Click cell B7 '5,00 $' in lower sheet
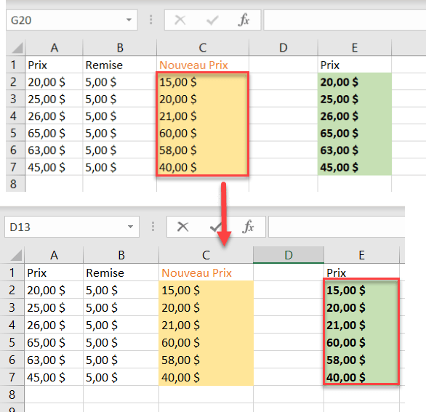Screen dimensions: 426x412 (x=121, y=377)
